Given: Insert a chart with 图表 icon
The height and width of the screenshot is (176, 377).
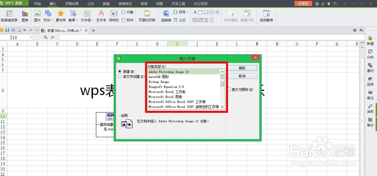Looking at the screenshot, I should click(25, 16).
